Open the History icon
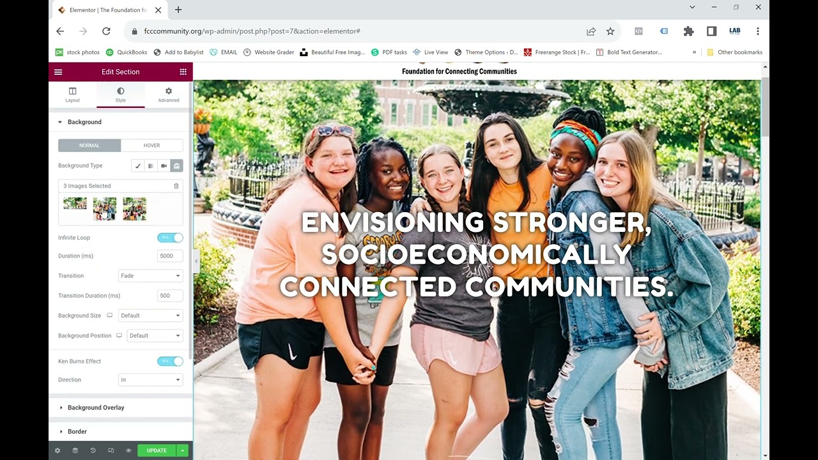This screenshot has height=460, width=818. pos(93,450)
